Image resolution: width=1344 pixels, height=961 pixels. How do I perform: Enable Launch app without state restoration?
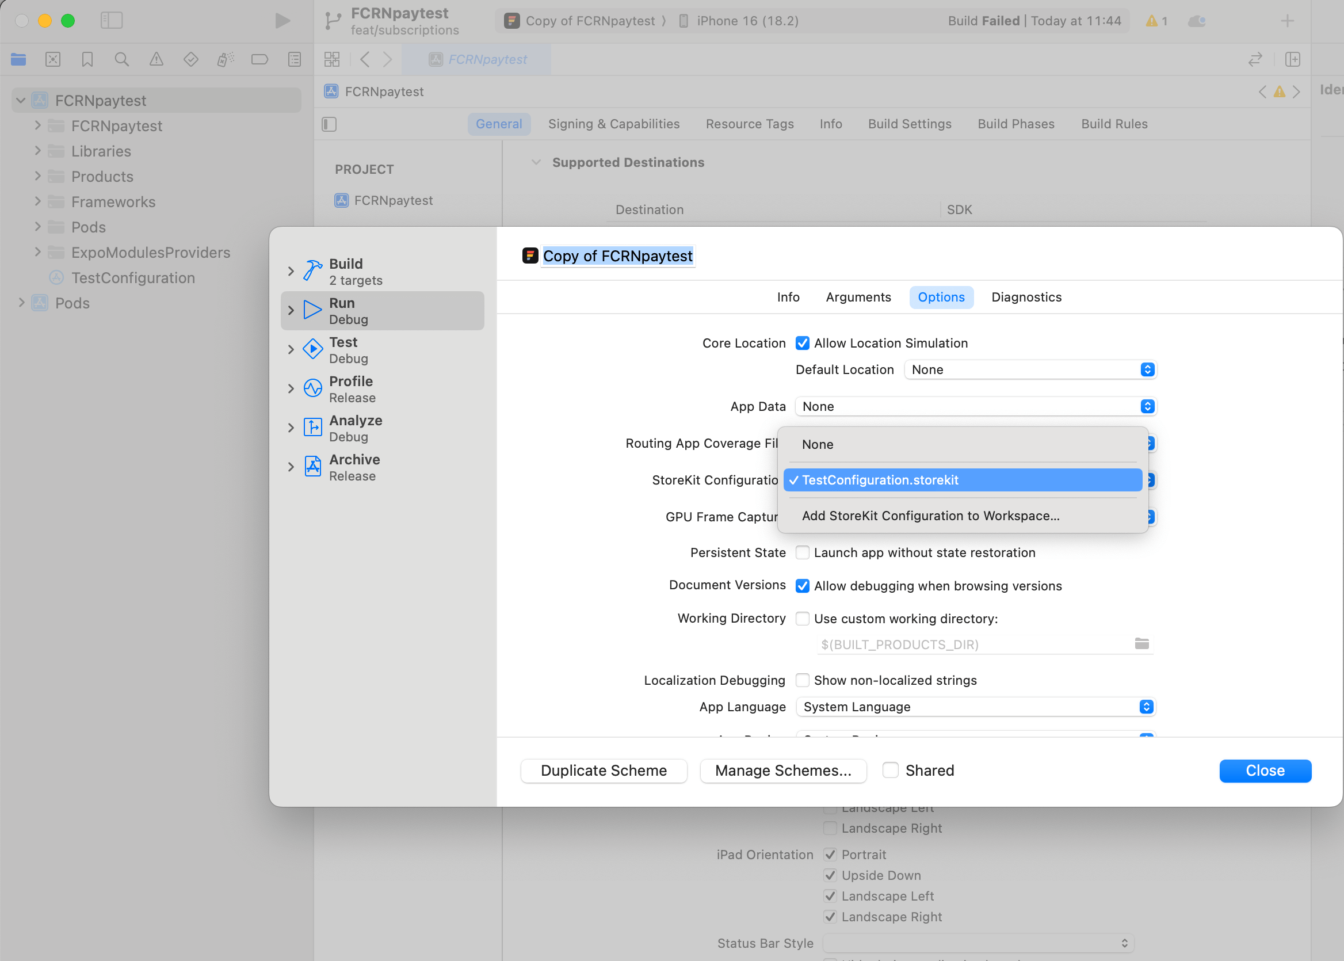point(802,552)
